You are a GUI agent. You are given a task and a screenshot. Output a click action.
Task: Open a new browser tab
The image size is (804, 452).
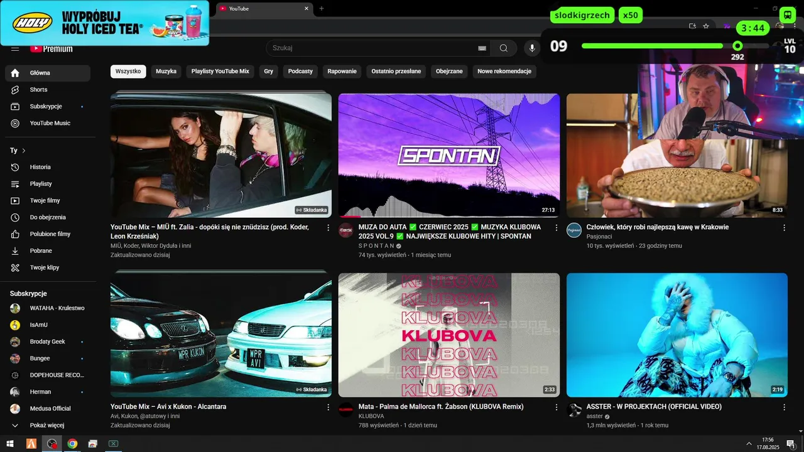322,9
